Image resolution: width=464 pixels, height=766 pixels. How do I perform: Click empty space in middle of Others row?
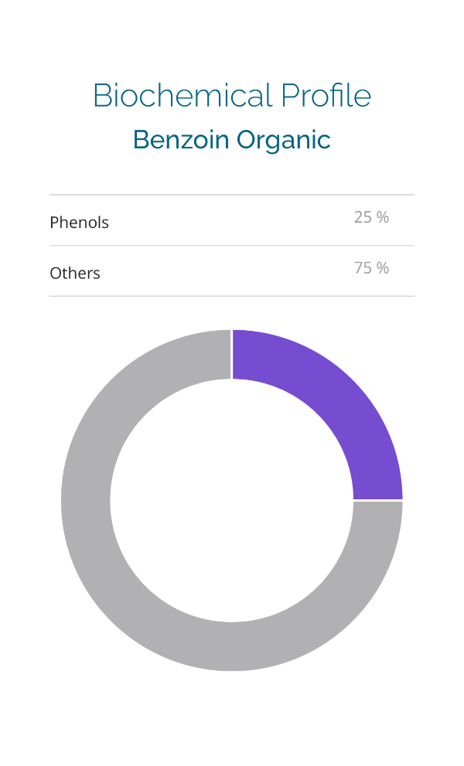[232, 271]
